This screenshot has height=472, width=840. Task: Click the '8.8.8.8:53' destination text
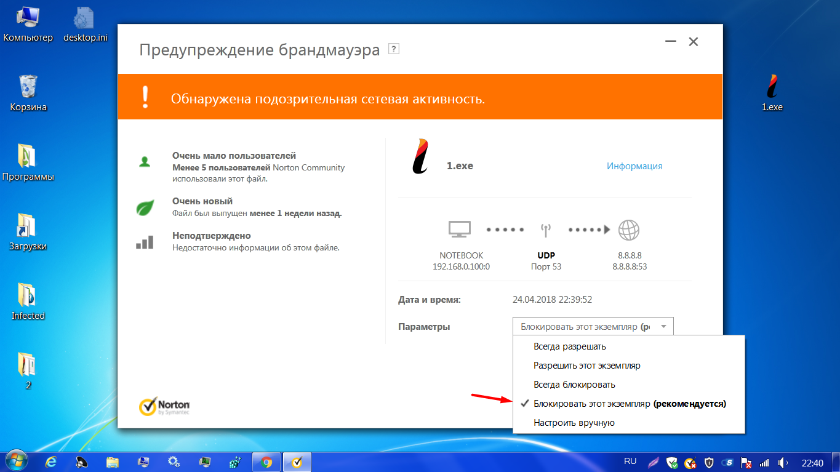[x=630, y=267]
